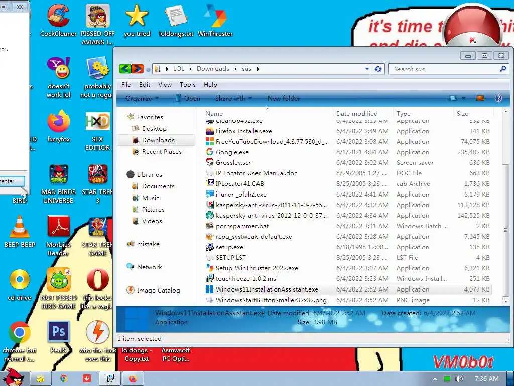Refresh the sus folder view
514x386 pixels.
(x=378, y=69)
